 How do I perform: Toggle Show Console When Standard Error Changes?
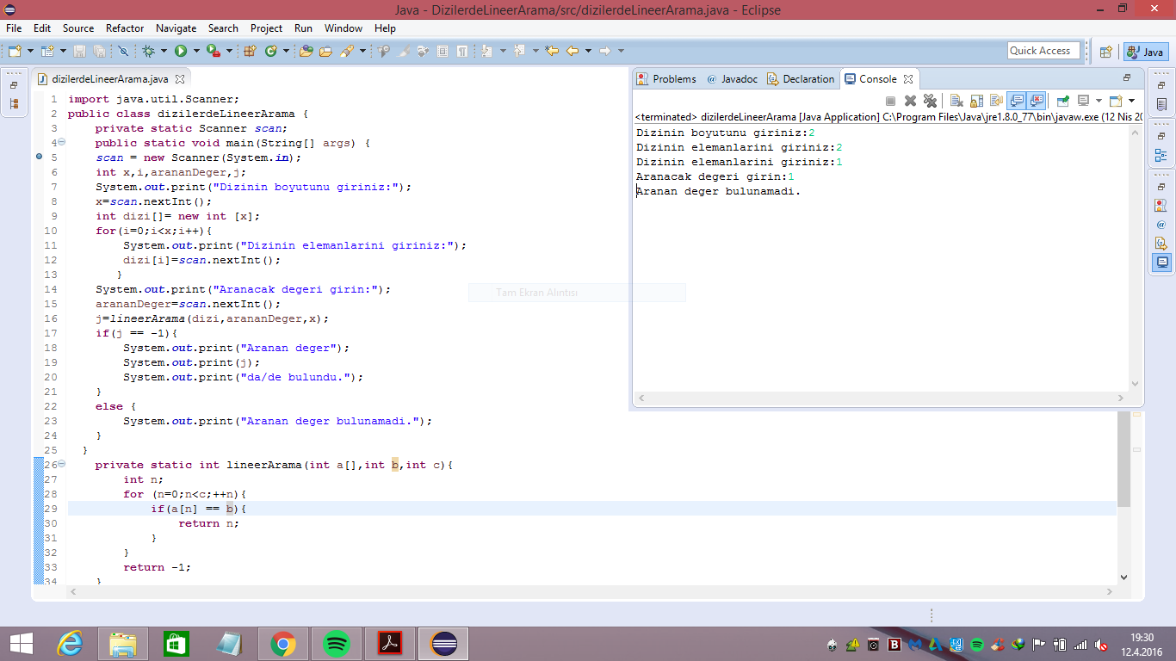coord(1037,101)
